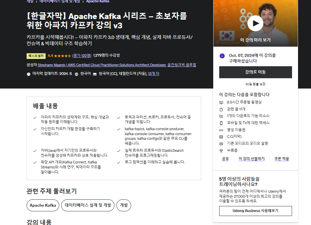Click checkmark beside 확장 API 개요 item

pyautogui.click(x=35, y=162)
